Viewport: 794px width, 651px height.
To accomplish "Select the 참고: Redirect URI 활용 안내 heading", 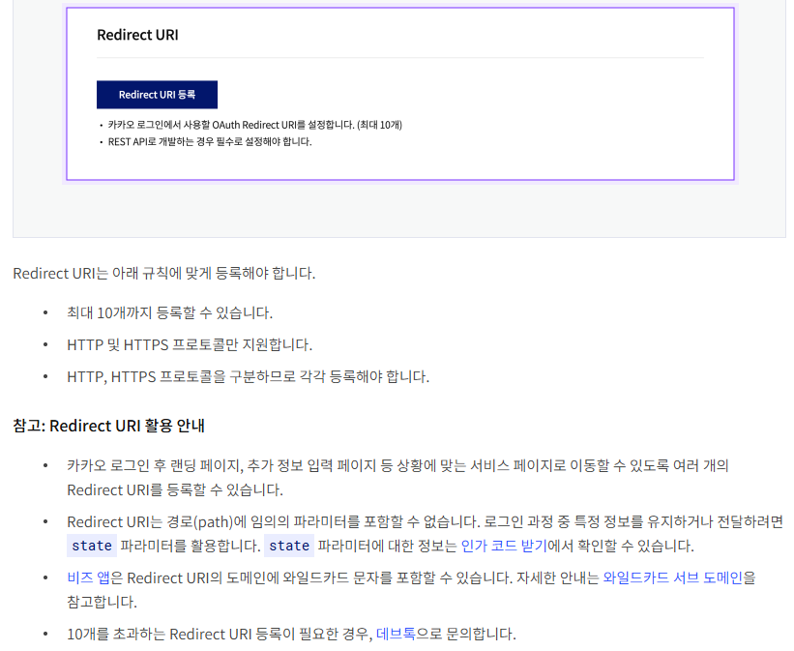I will 109,426.
